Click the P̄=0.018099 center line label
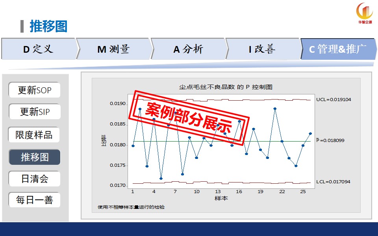Viewport: 378px width, 236px height. pyautogui.click(x=330, y=140)
